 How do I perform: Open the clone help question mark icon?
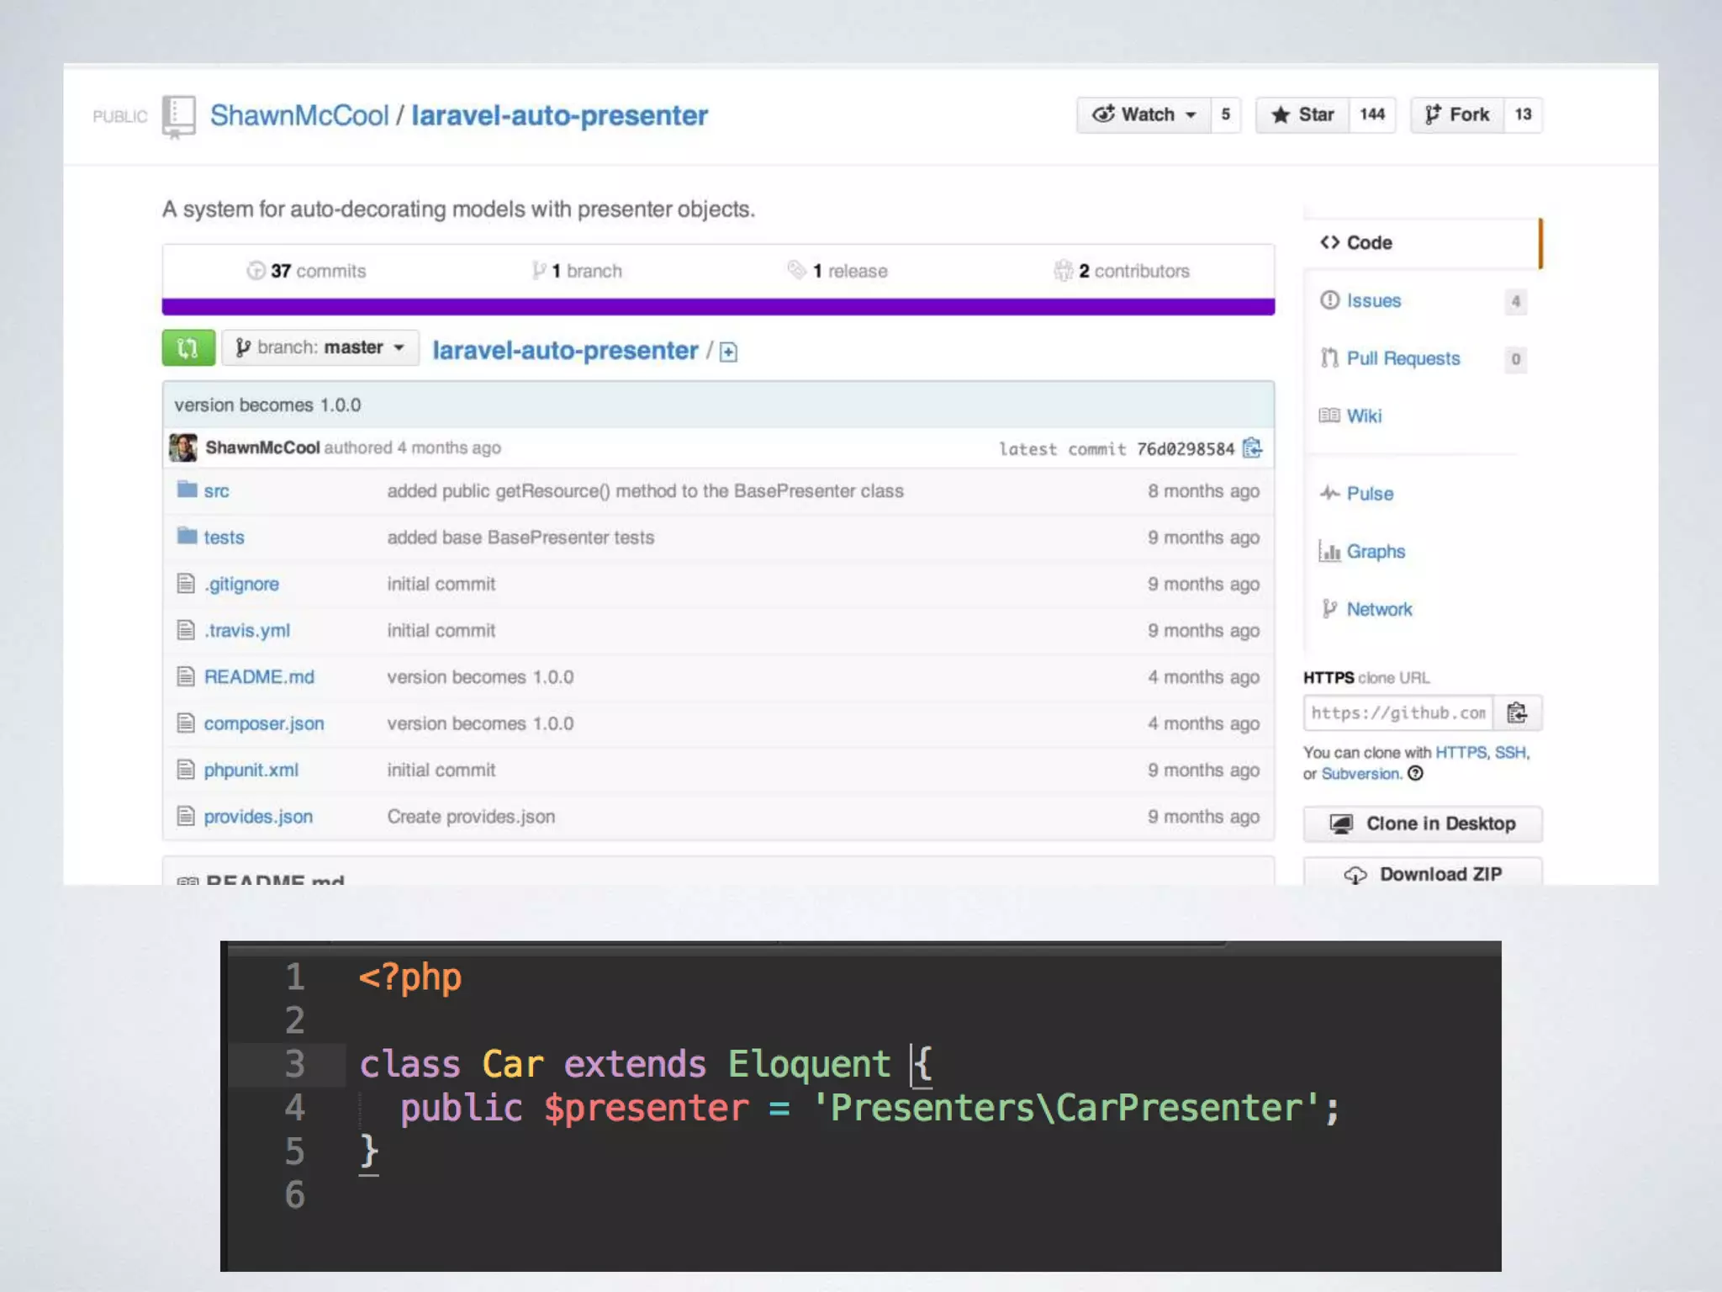tap(1416, 774)
